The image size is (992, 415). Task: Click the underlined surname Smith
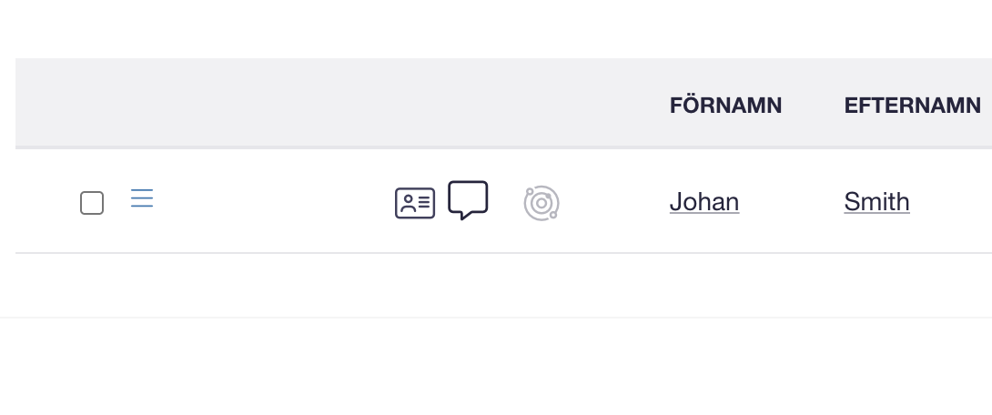(x=876, y=202)
